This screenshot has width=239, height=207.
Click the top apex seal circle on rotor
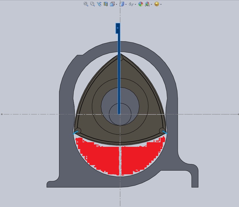pos(121,58)
